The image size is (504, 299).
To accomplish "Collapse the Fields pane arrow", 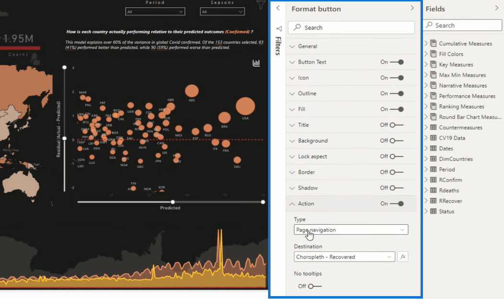I will (x=497, y=8).
